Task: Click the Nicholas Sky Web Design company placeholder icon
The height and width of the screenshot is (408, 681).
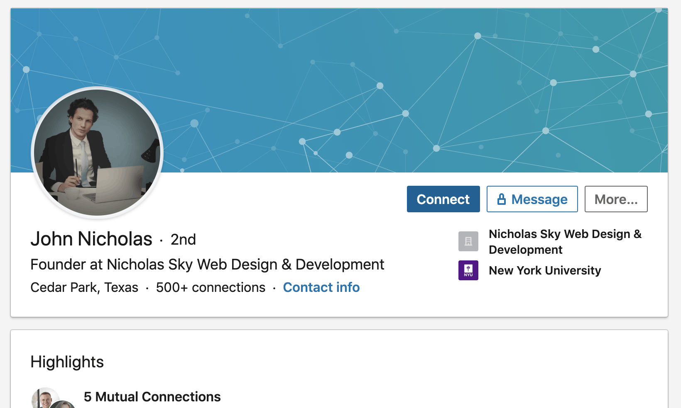Action: pos(468,241)
